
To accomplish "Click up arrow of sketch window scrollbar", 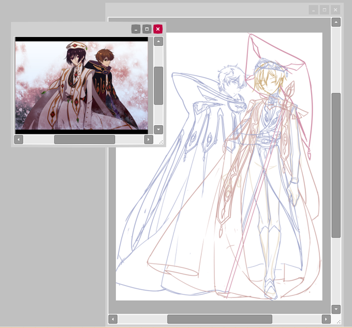I will (336, 22).
